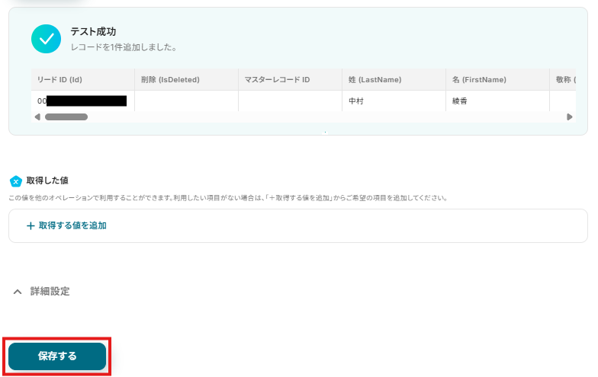
Task: Click the redacted lead ID cell
Action: (82, 101)
